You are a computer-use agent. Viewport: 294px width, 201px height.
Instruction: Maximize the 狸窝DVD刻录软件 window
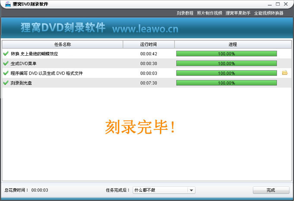278,4
